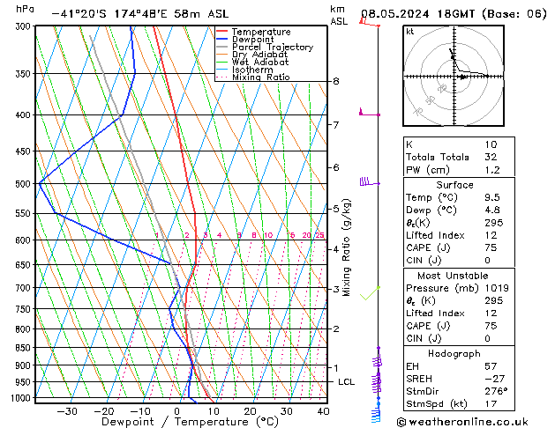Click the -30 temperature axis tick label

click(x=67, y=411)
